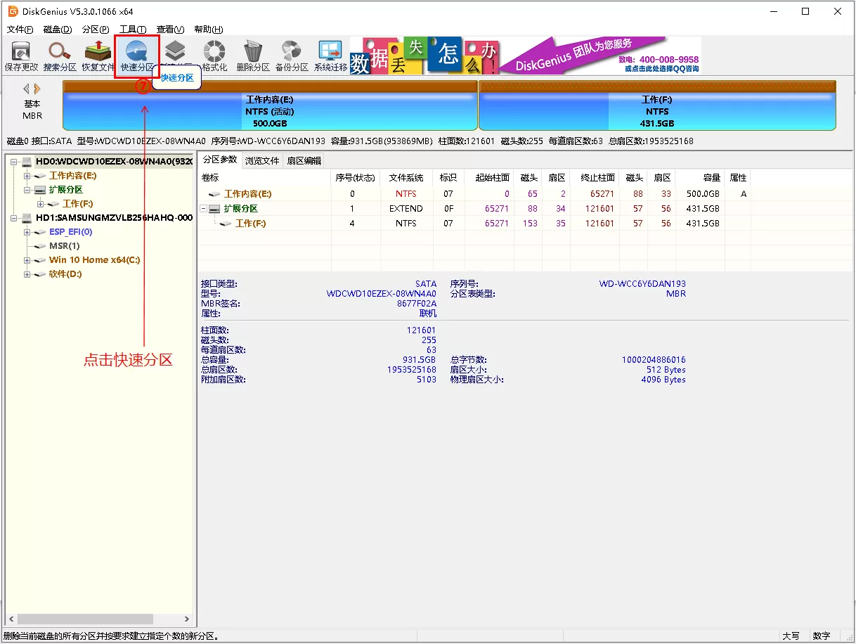
Task: Click the 恢复文件 (Recover Files) icon
Action: coord(98,56)
